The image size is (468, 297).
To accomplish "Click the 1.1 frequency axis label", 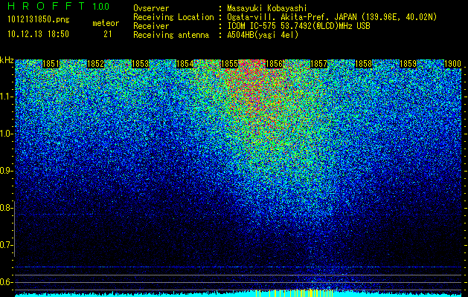I will point(6,97).
